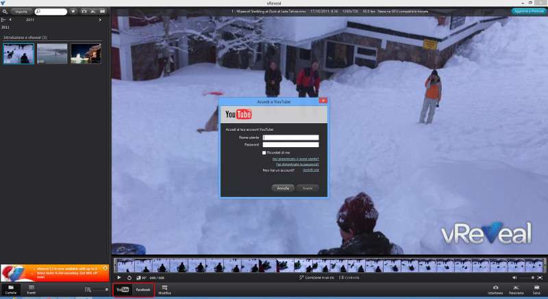The width and height of the screenshot is (548, 299).
Task: Click the YouTube share button
Action: (123, 289)
